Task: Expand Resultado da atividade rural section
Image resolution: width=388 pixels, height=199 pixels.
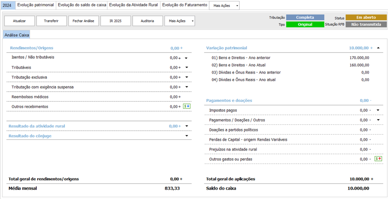Action: coord(187,126)
